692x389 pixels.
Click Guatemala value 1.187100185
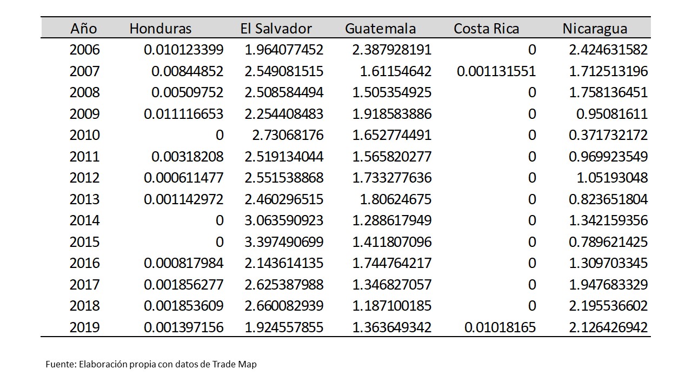pos(392,306)
